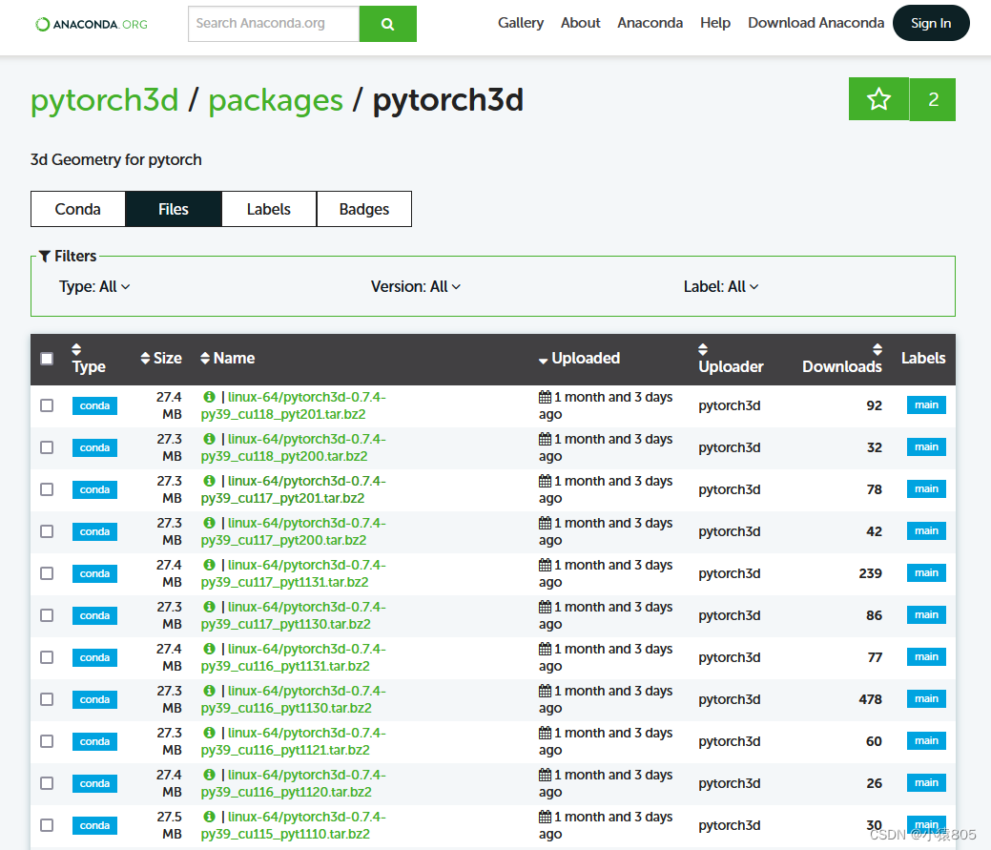Image resolution: width=991 pixels, height=850 pixels.
Task: Open the packages breadcrumb link
Action: click(276, 100)
